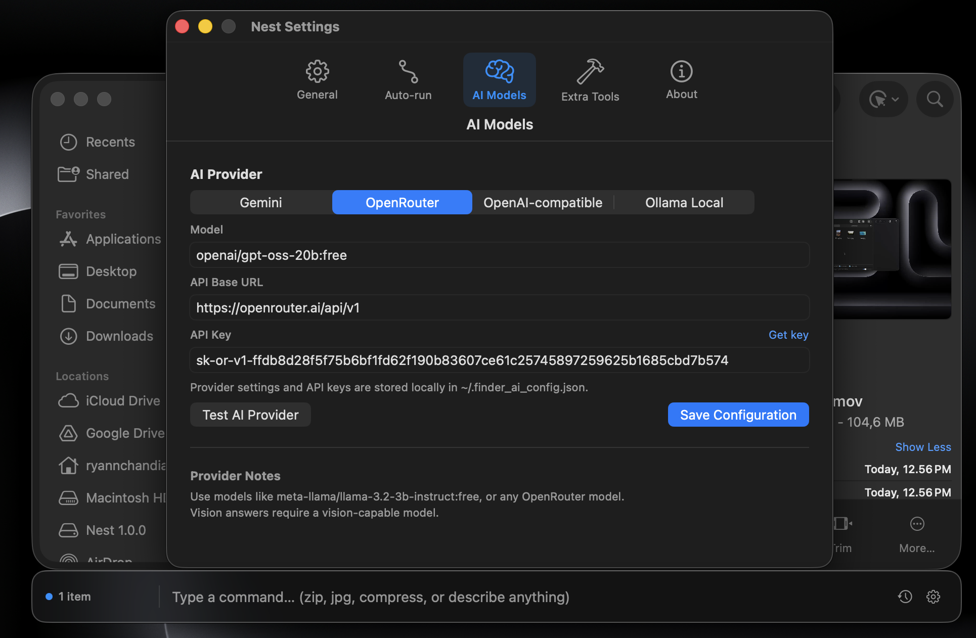Click the Save Configuration button

[x=738, y=415]
